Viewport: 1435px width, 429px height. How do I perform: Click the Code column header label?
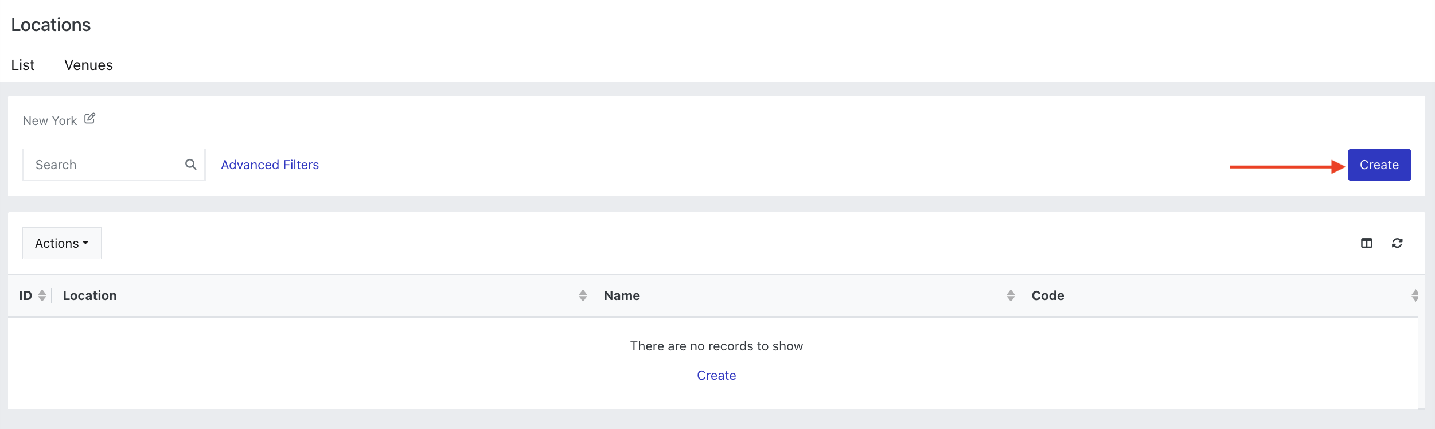1048,295
